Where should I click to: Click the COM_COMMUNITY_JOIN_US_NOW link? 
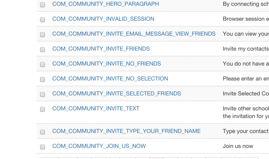pyautogui.click(x=99, y=146)
